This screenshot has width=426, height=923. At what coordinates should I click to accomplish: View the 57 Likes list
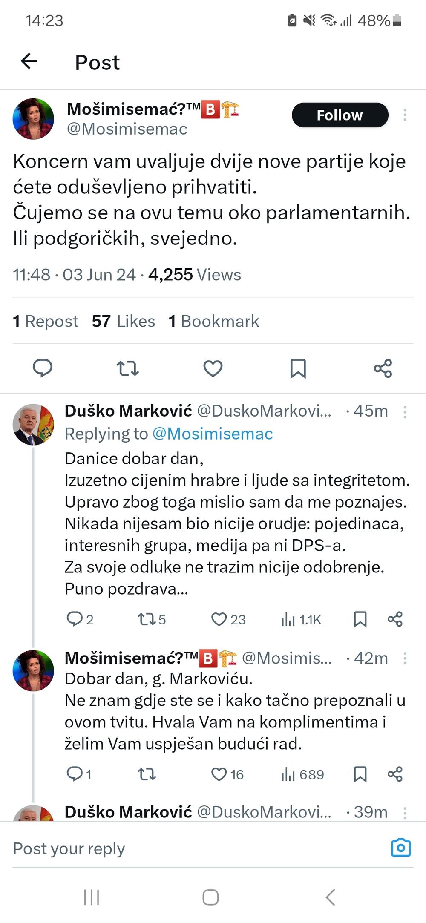pos(124,321)
